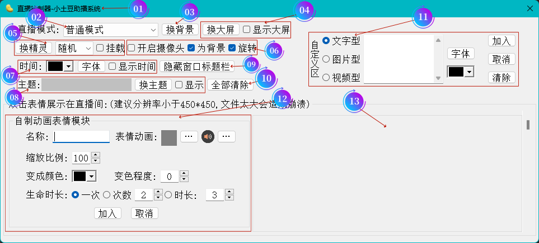Click the gray 表情动画 preview thumbnail
539x243 pixels.
point(169,137)
